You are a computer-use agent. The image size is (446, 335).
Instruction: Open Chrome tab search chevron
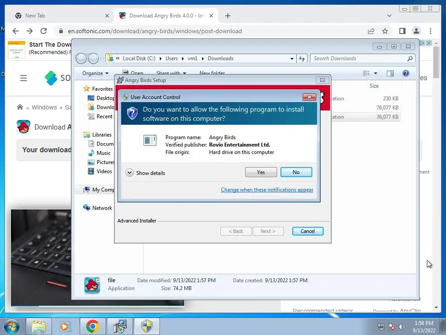pos(389,16)
